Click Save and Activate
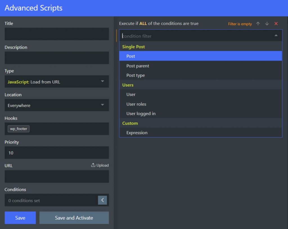This screenshot has height=229, width=288. (74, 217)
